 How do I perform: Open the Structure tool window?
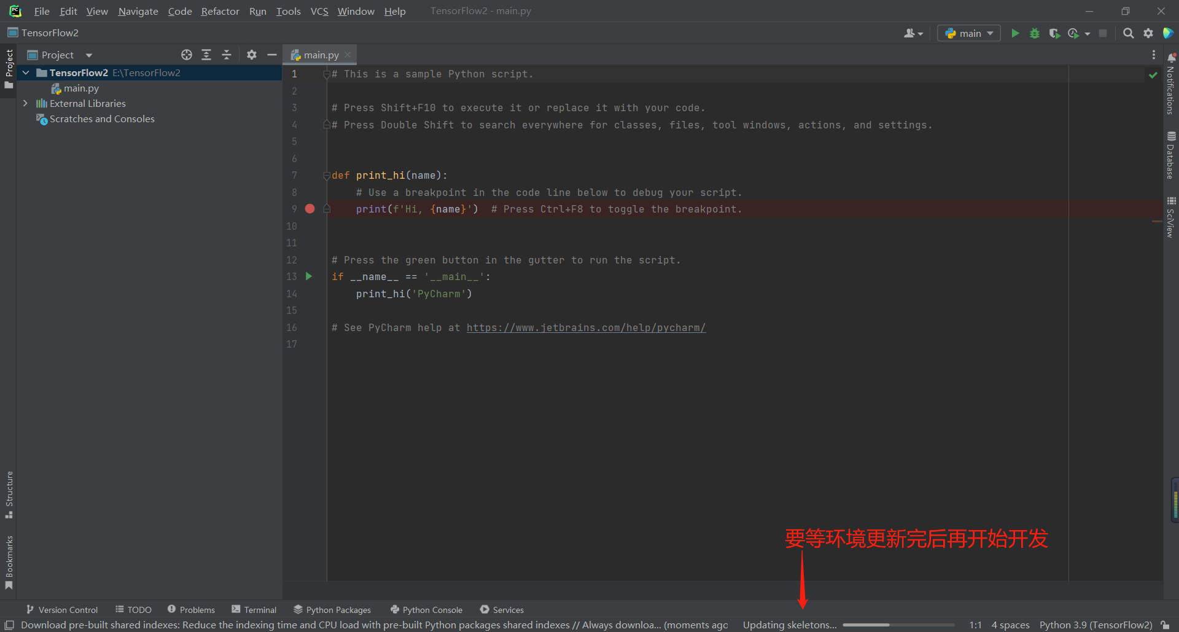(9, 494)
